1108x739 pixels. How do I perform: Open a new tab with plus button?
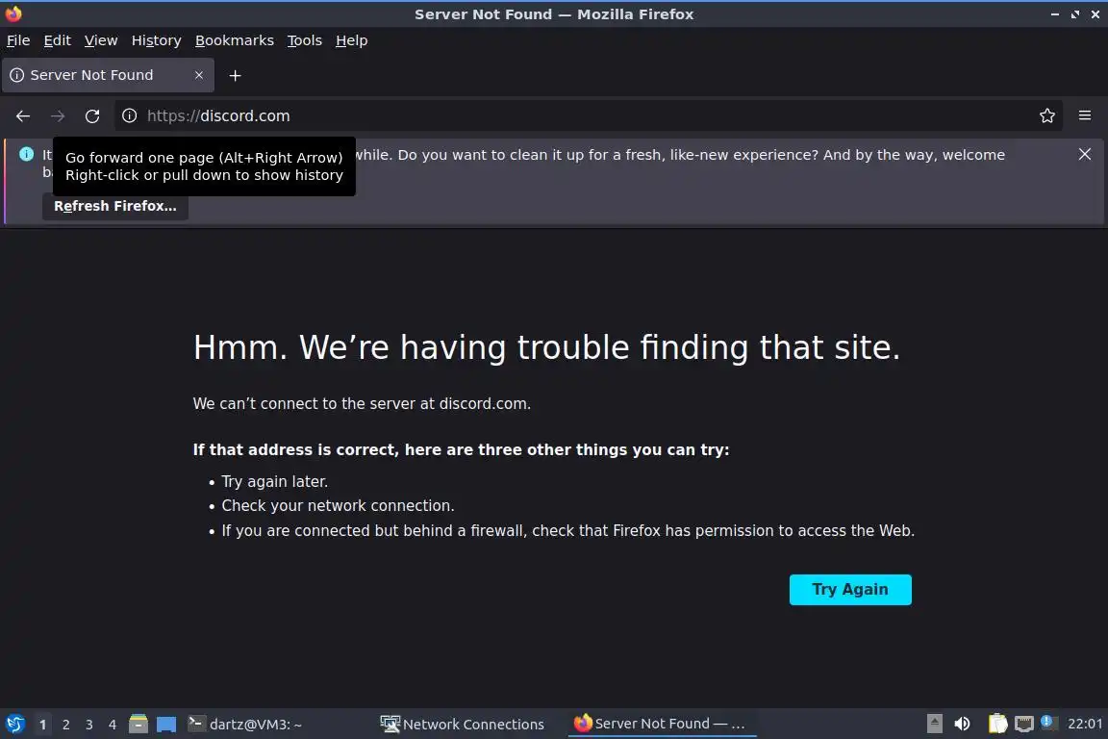coord(236,76)
